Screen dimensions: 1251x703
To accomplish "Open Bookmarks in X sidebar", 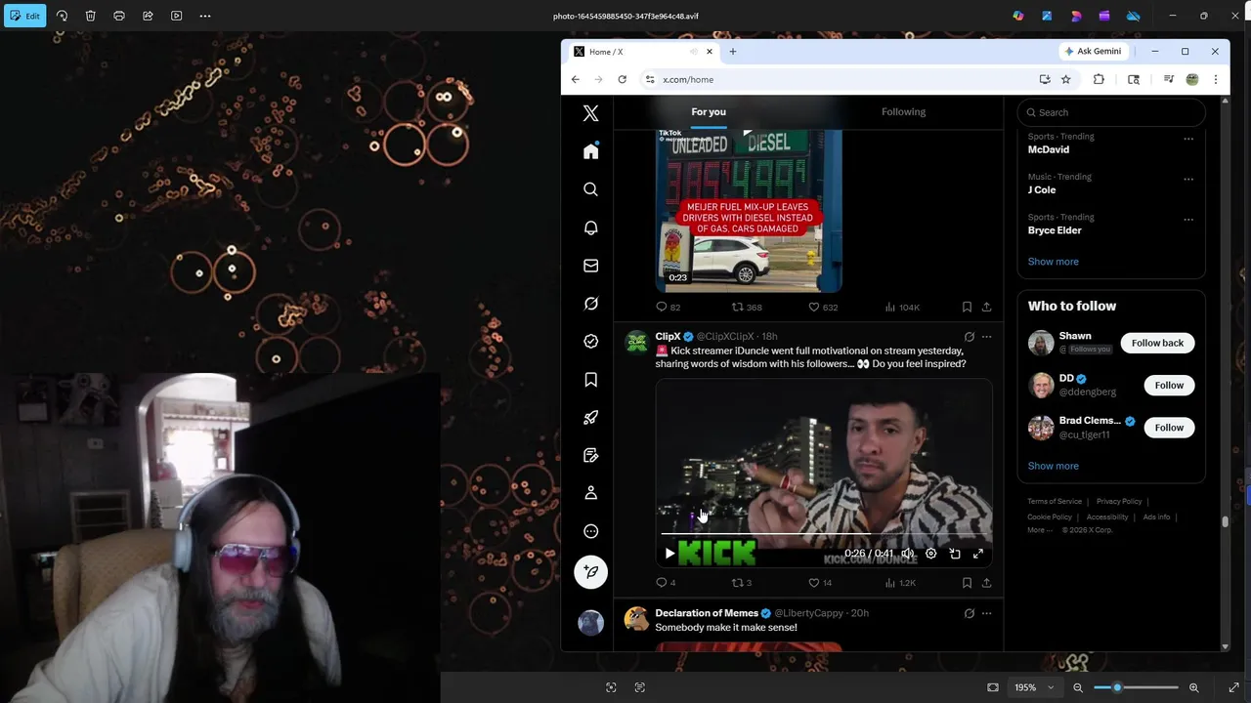I will (x=590, y=380).
